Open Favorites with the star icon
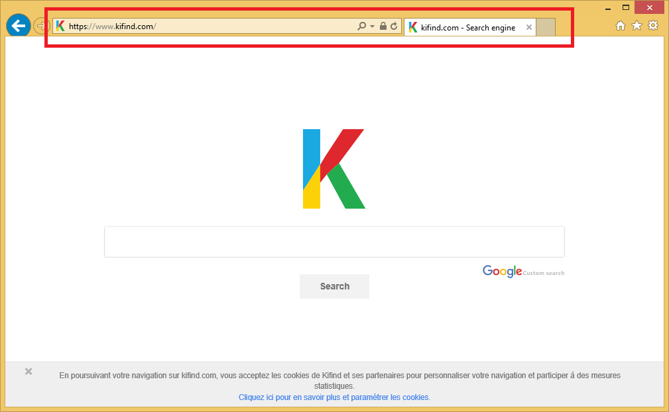Screen dimensions: 669x412 (x=637, y=26)
